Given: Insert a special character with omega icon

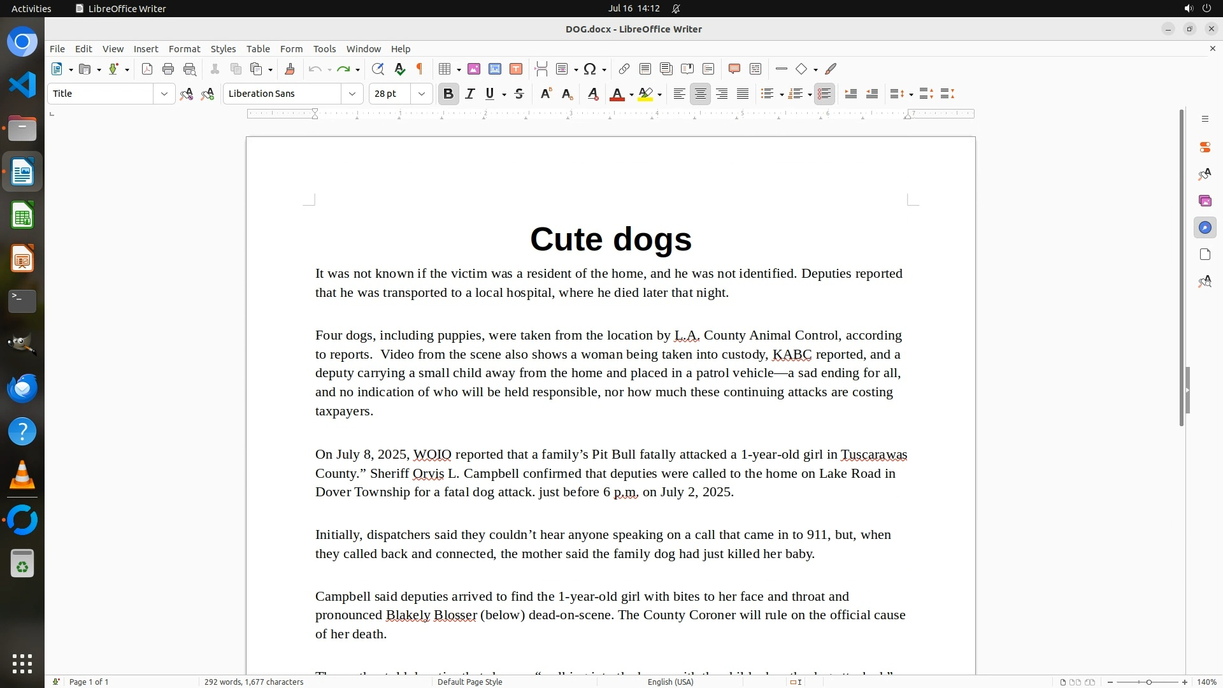Looking at the screenshot, I should (590, 69).
